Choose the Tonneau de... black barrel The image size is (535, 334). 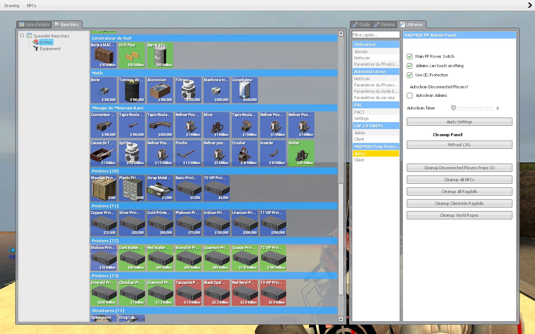coord(132,90)
